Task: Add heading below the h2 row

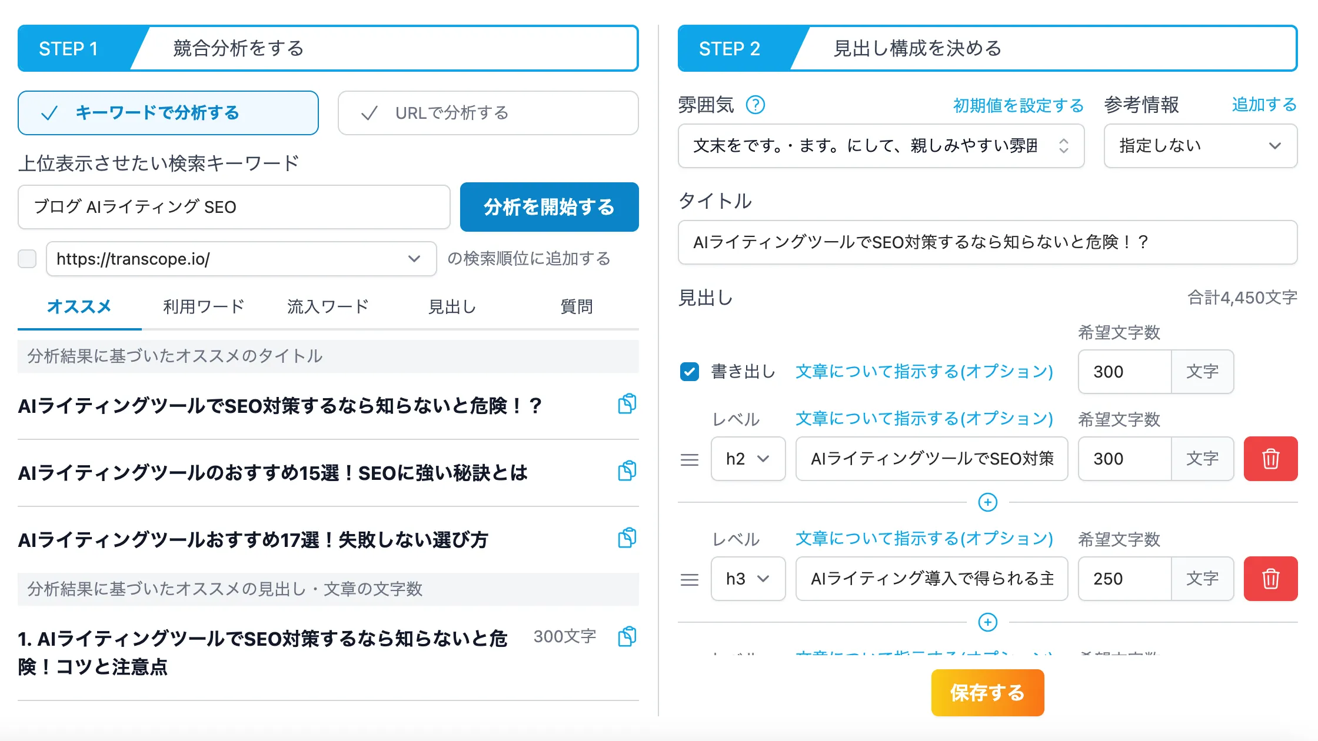Action: tap(987, 502)
